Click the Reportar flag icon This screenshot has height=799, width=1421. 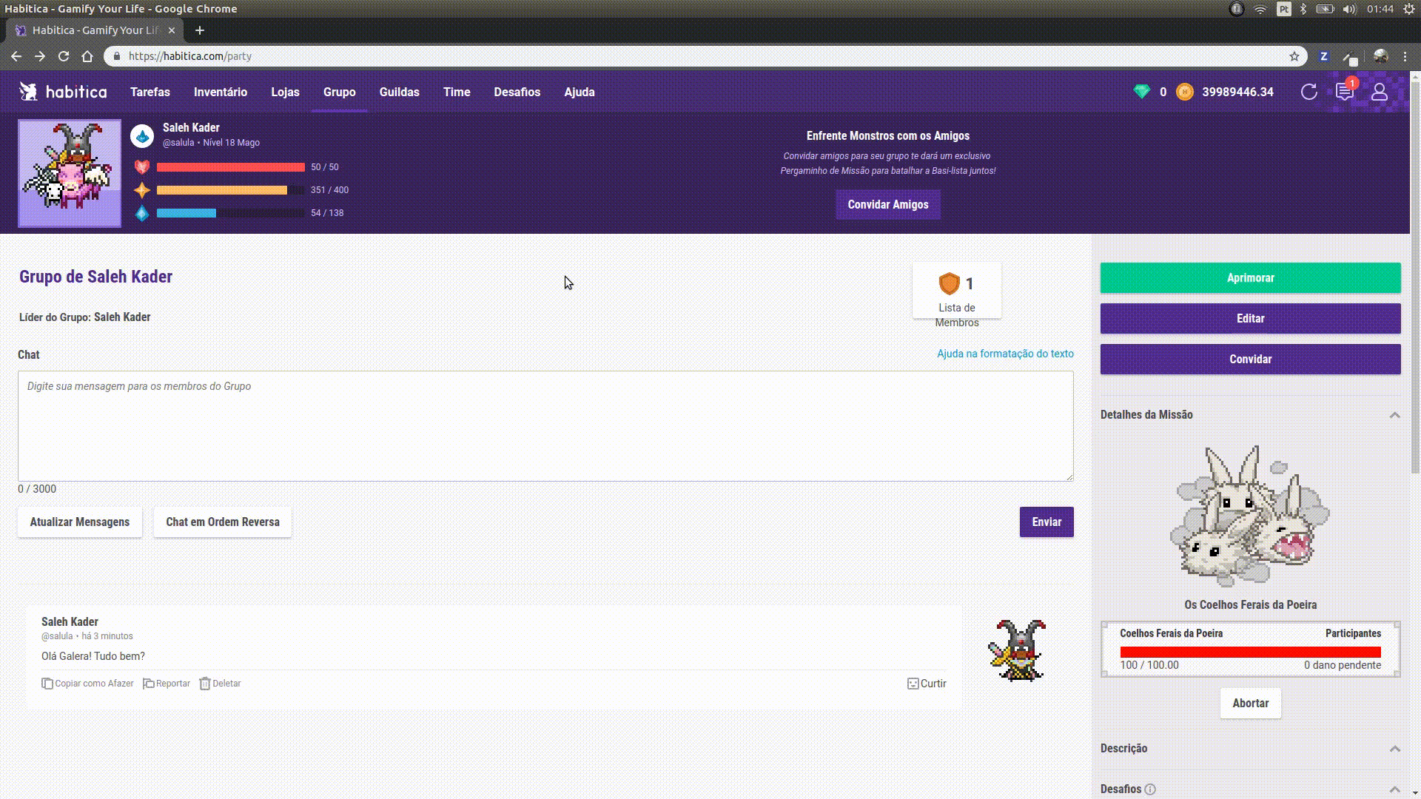pos(148,684)
